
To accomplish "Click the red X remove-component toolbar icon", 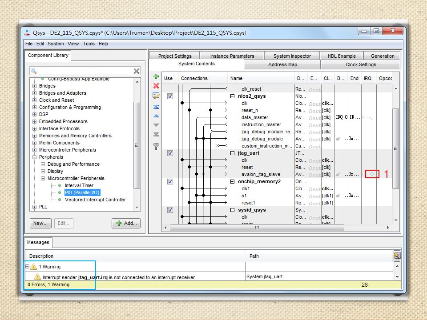I will pyautogui.click(x=156, y=86).
